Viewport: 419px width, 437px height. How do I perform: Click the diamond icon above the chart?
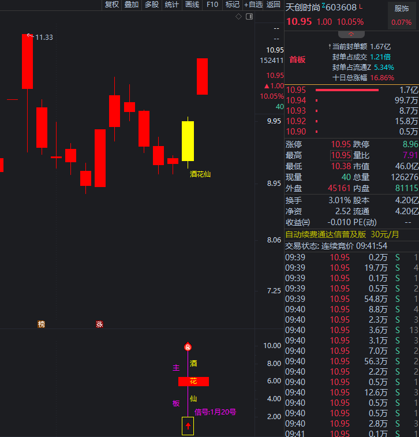click(x=239, y=17)
